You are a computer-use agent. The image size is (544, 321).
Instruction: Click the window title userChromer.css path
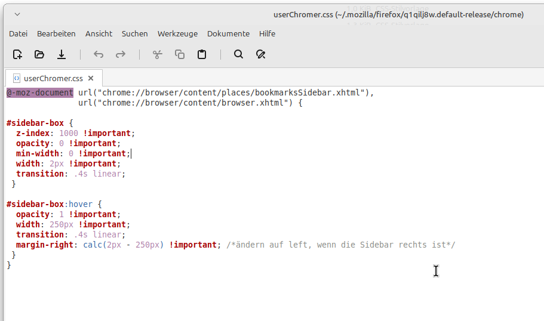pyautogui.click(x=398, y=14)
